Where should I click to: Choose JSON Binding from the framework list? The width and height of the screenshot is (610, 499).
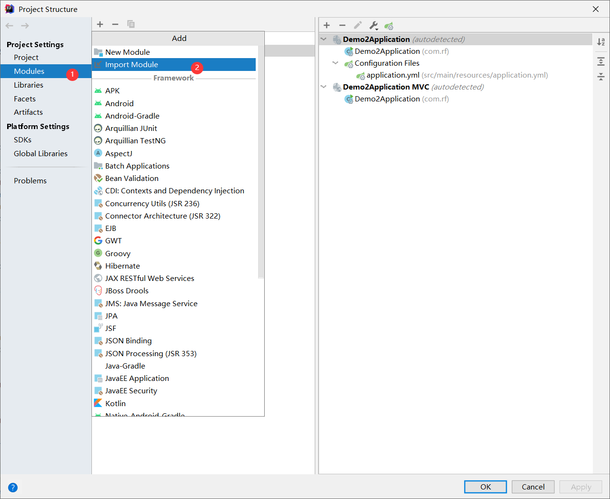click(175, 340)
